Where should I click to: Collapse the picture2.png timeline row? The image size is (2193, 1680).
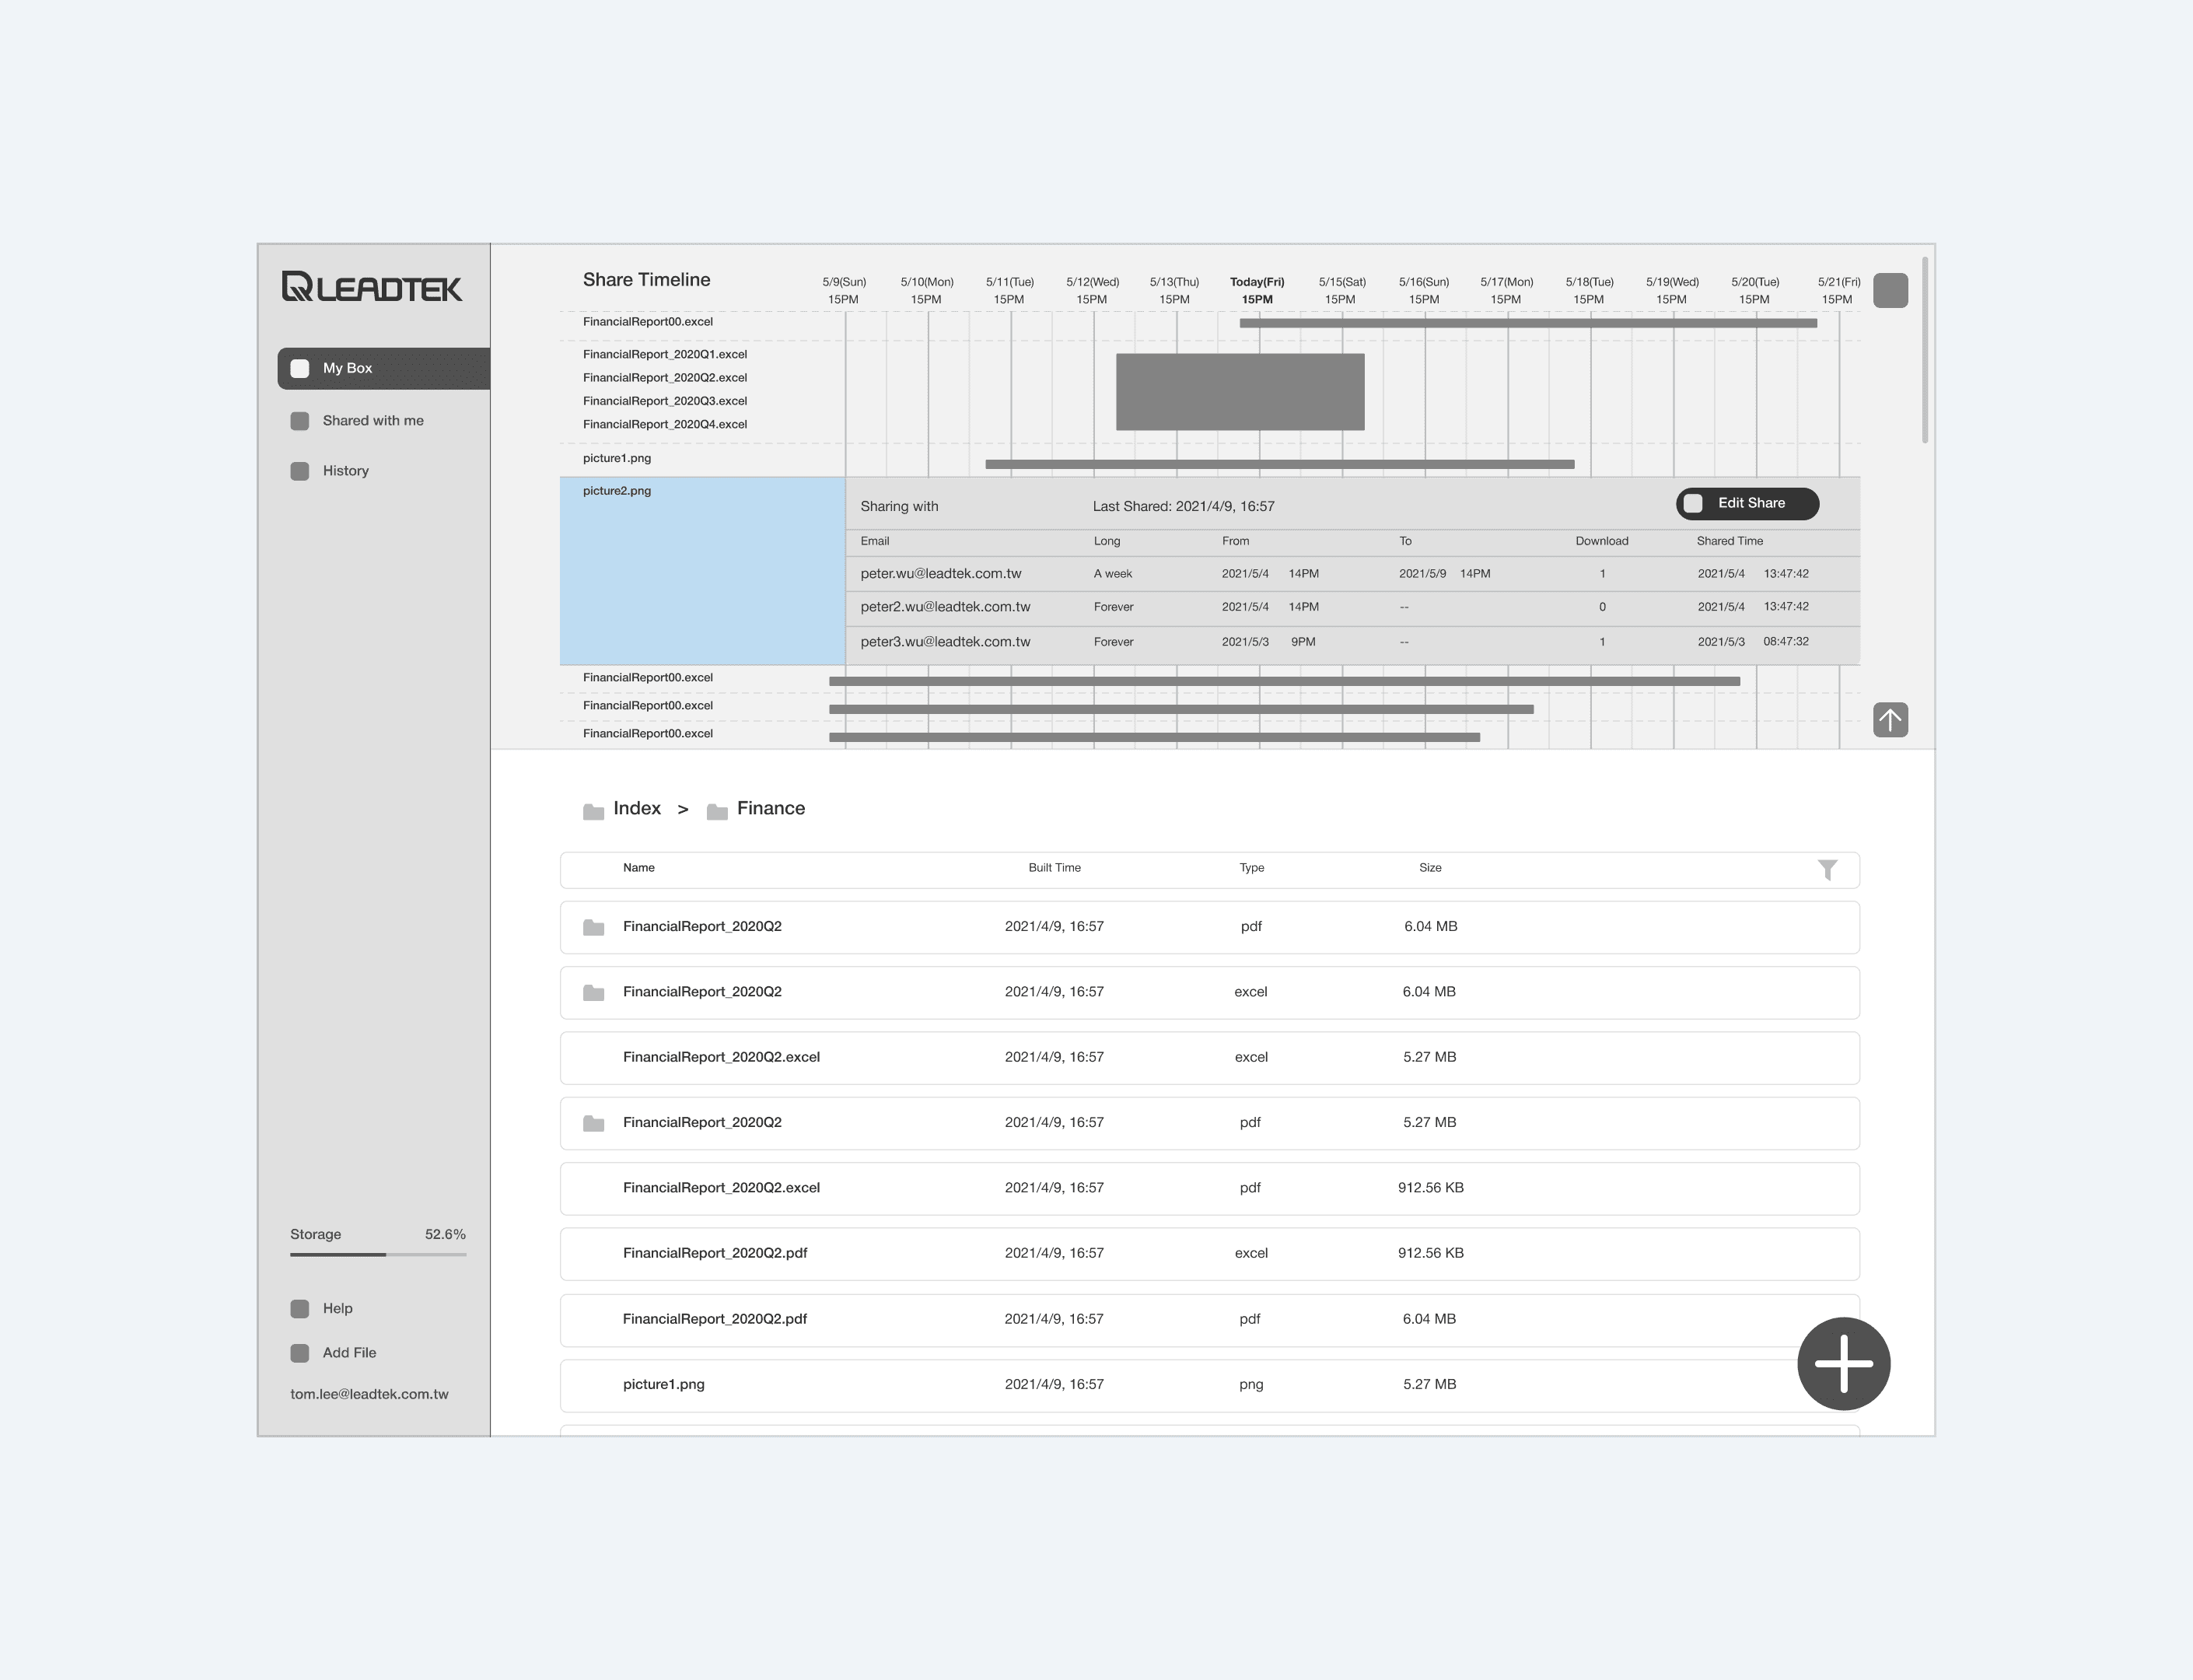(x=617, y=491)
